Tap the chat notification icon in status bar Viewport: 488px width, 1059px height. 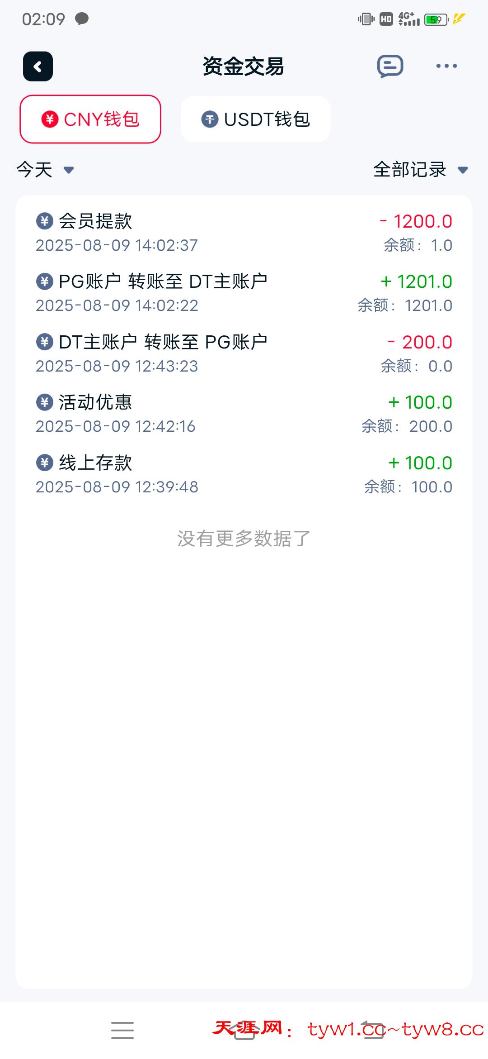coord(82,19)
